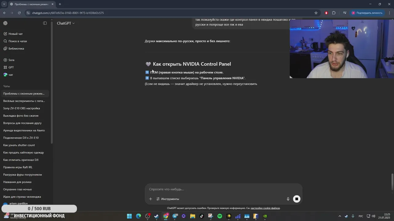This screenshot has width=394, height=221.
Task: Open chat Аренда видеотехники на Авито
Action: tap(25, 130)
